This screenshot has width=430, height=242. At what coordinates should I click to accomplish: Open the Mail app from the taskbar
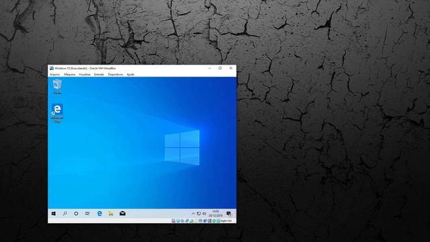122,214
